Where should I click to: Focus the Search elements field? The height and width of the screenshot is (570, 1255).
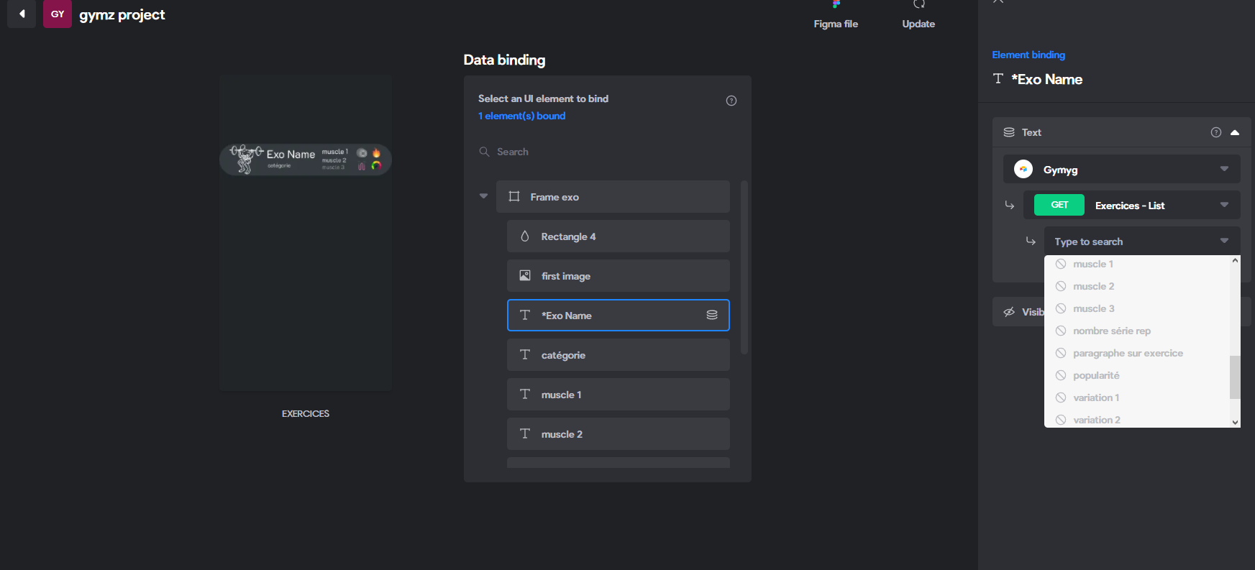point(608,152)
